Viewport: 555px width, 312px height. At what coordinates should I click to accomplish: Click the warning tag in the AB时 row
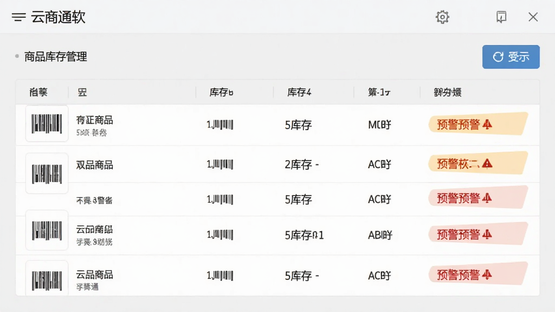(x=478, y=234)
